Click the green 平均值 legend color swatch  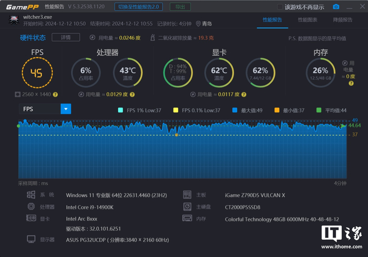point(319,110)
